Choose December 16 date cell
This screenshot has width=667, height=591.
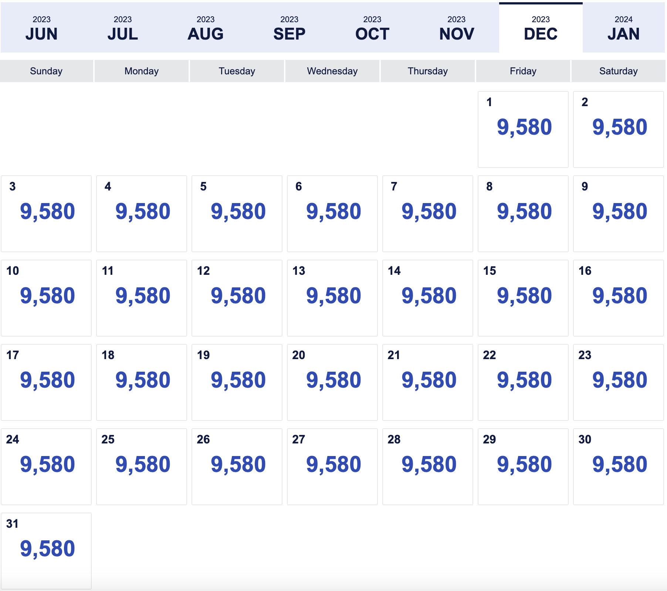[x=618, y=298]
